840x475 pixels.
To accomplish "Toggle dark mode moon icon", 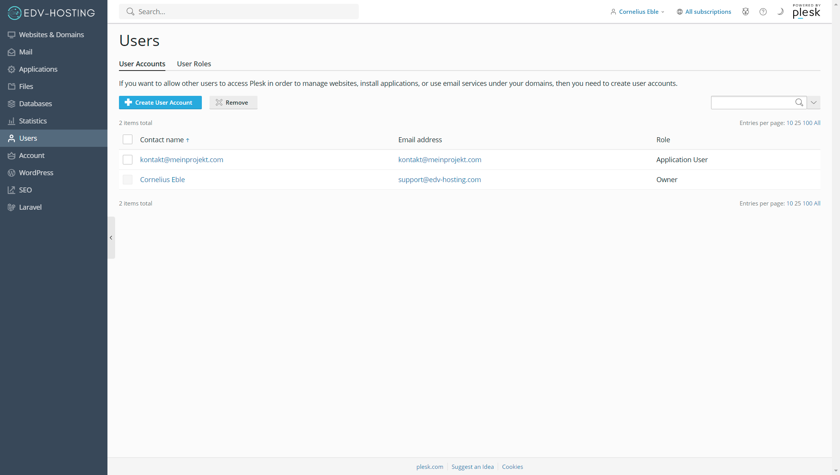I will click(x=780, y=12).
